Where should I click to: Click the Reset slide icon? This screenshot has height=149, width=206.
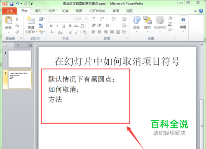point(41,26)
